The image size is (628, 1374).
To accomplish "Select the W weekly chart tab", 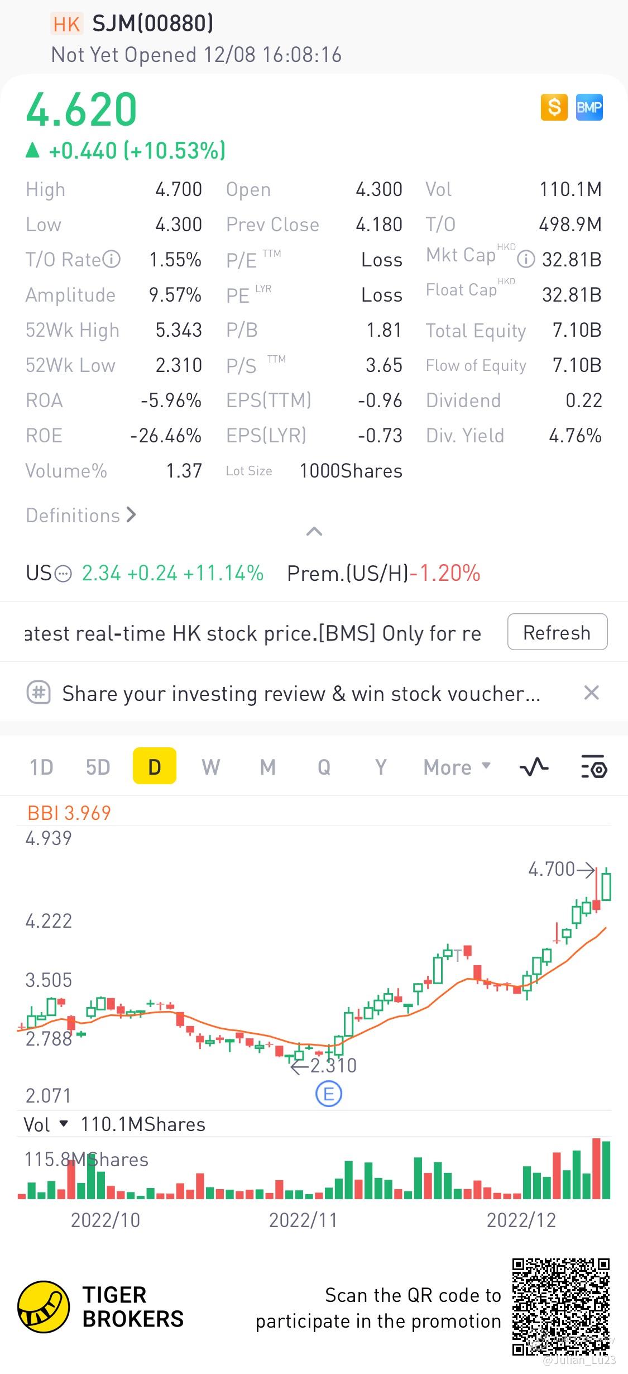I will click(x=210, y=767).
